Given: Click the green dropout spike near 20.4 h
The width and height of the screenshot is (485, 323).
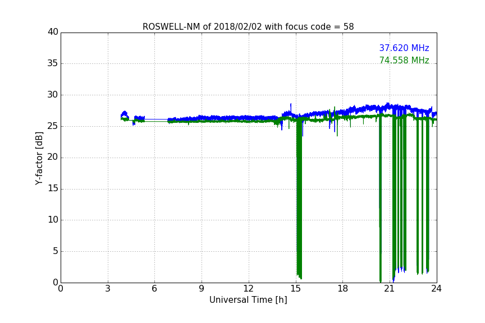Looking at the screenshot, I should coord(381,198).
